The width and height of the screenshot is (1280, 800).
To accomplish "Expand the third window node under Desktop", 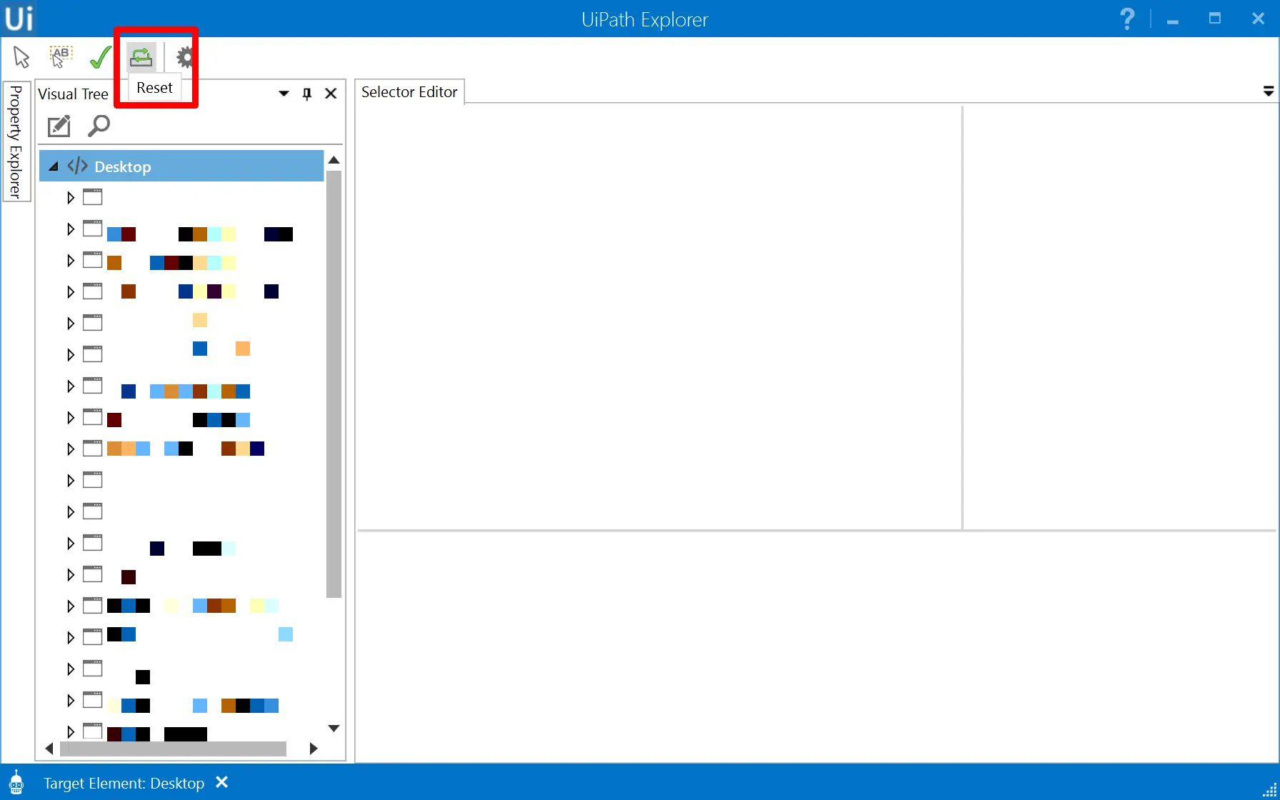I will coord(70,261).
